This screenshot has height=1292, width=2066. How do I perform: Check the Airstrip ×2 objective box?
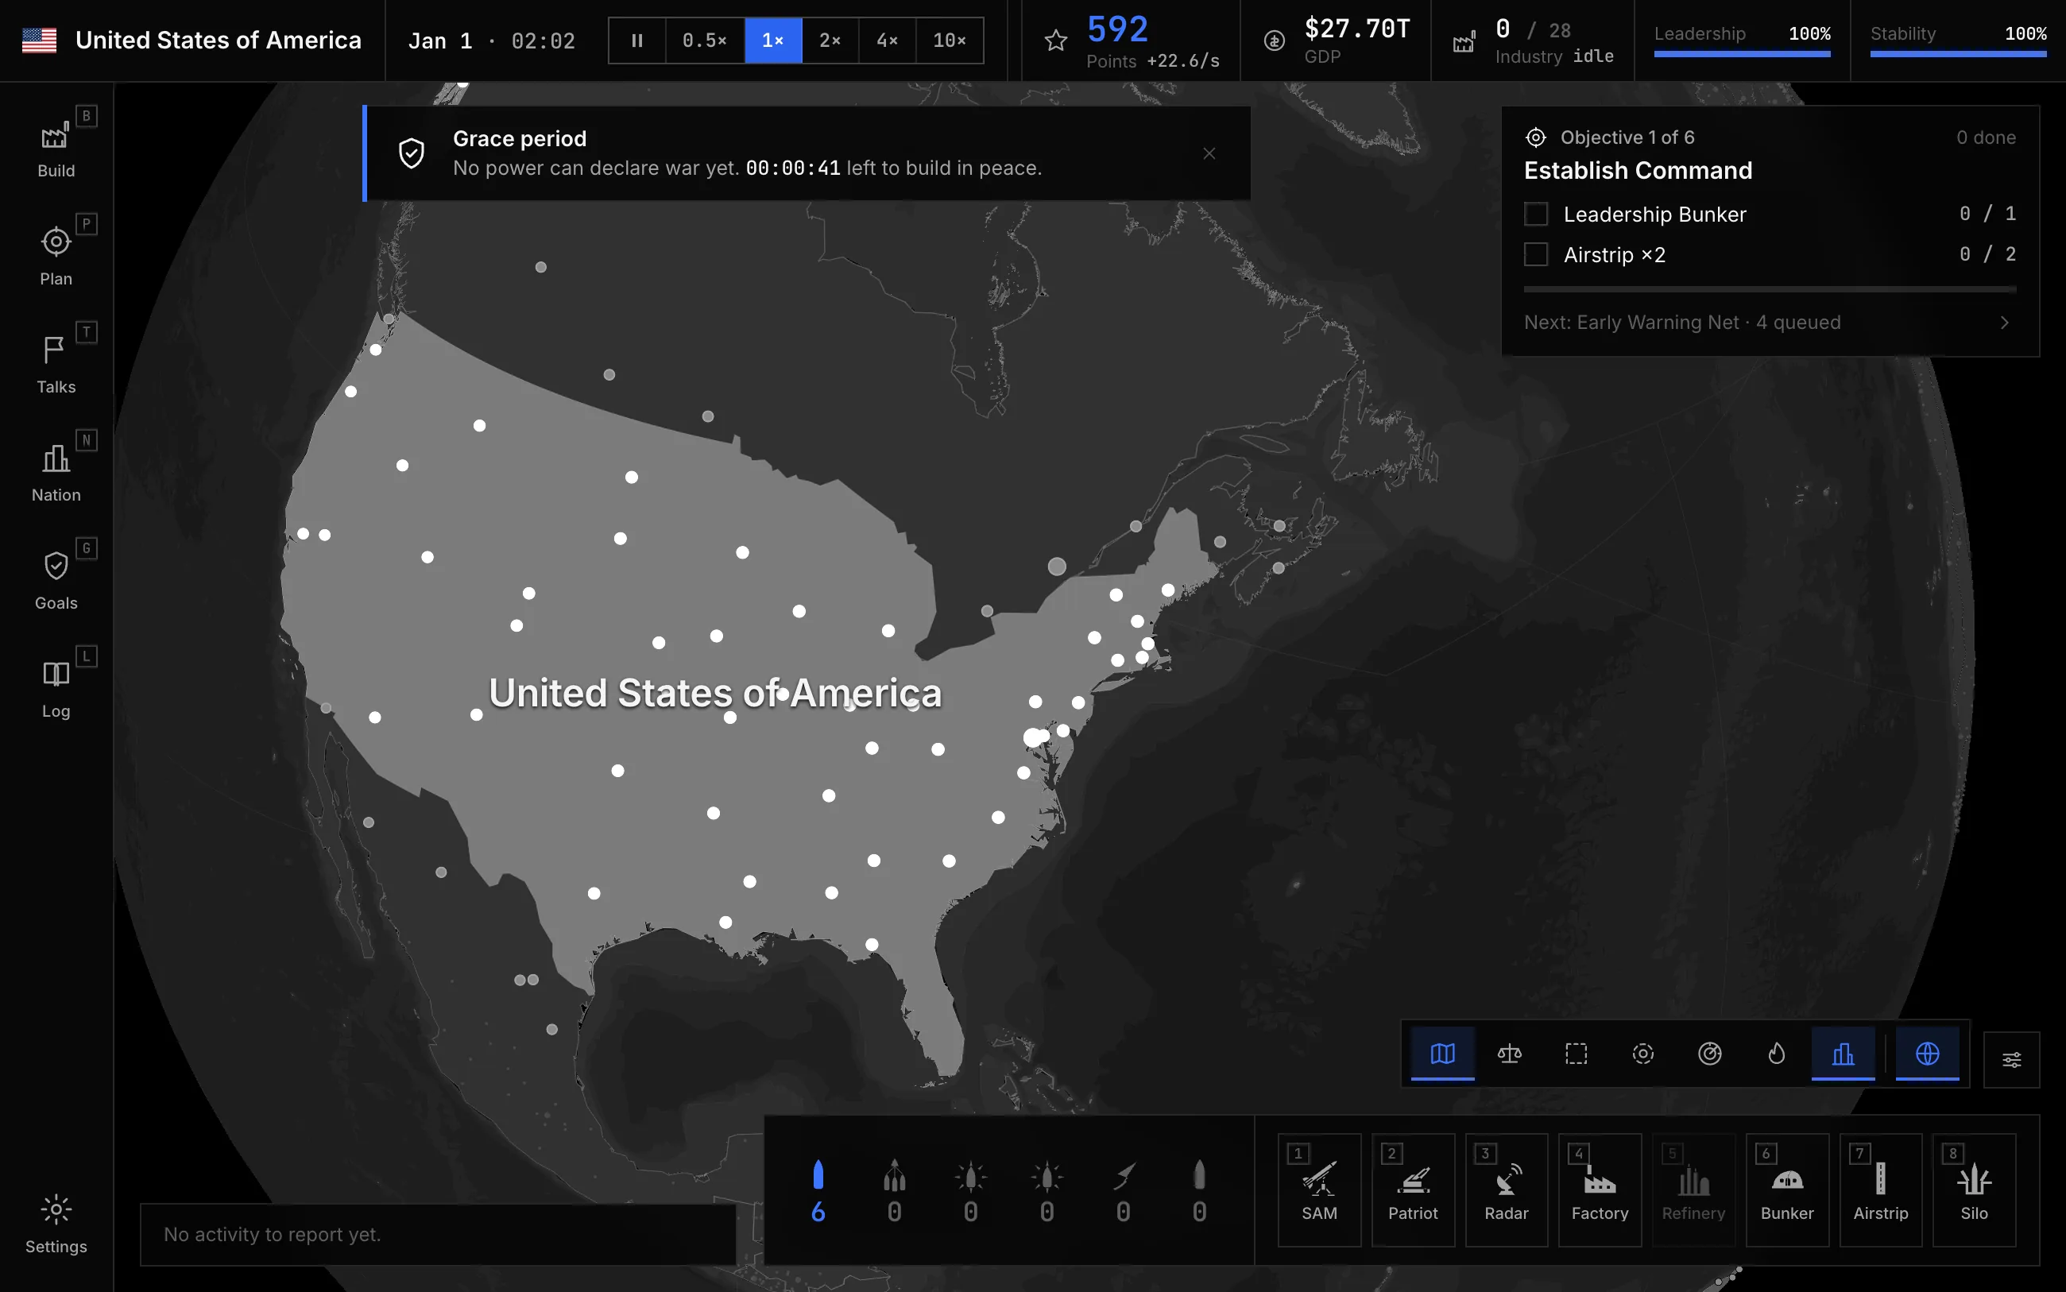(x=1536, y=254)
